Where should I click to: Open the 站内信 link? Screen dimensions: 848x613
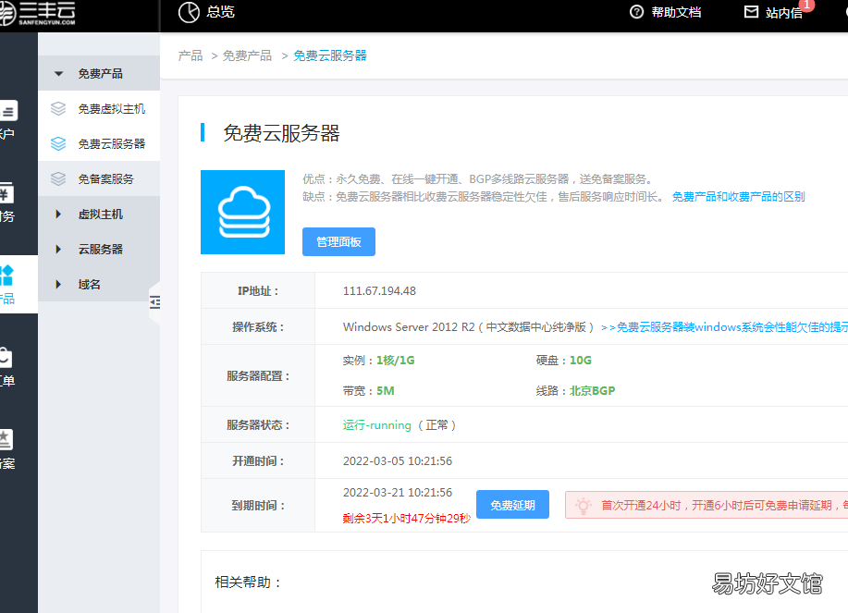pos(783,13)
